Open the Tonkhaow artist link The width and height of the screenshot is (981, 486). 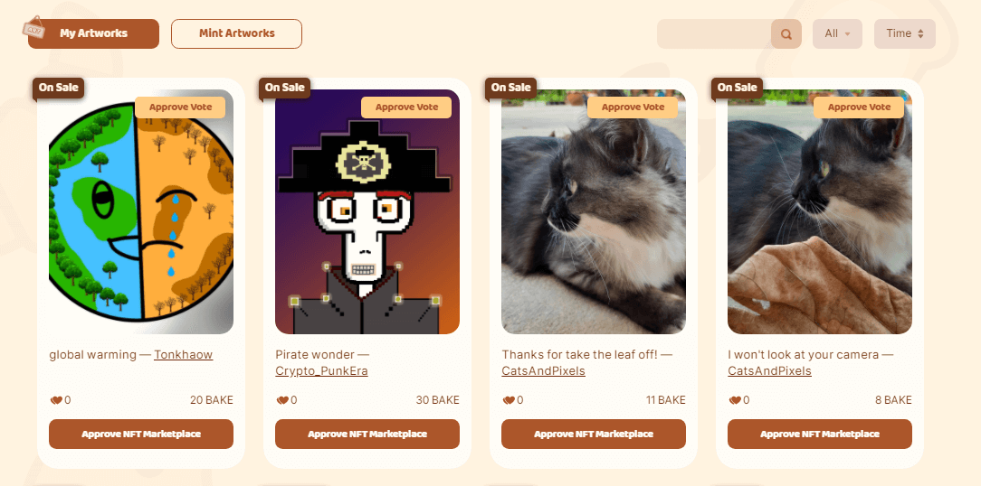tap(184, 355)
